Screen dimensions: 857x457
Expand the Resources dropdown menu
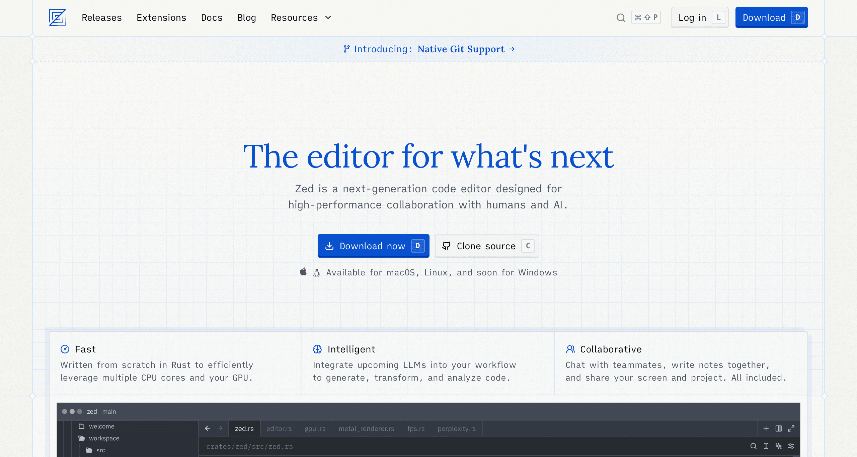pyautogui.click(x=301, y=17)
